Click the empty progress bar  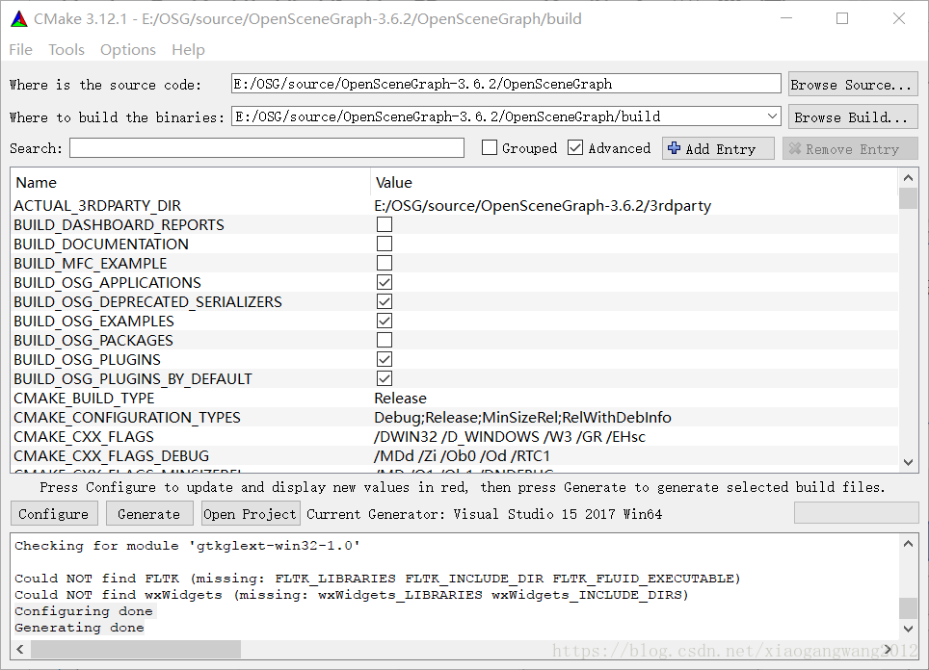pyautogui.click(x=856, y=512)
